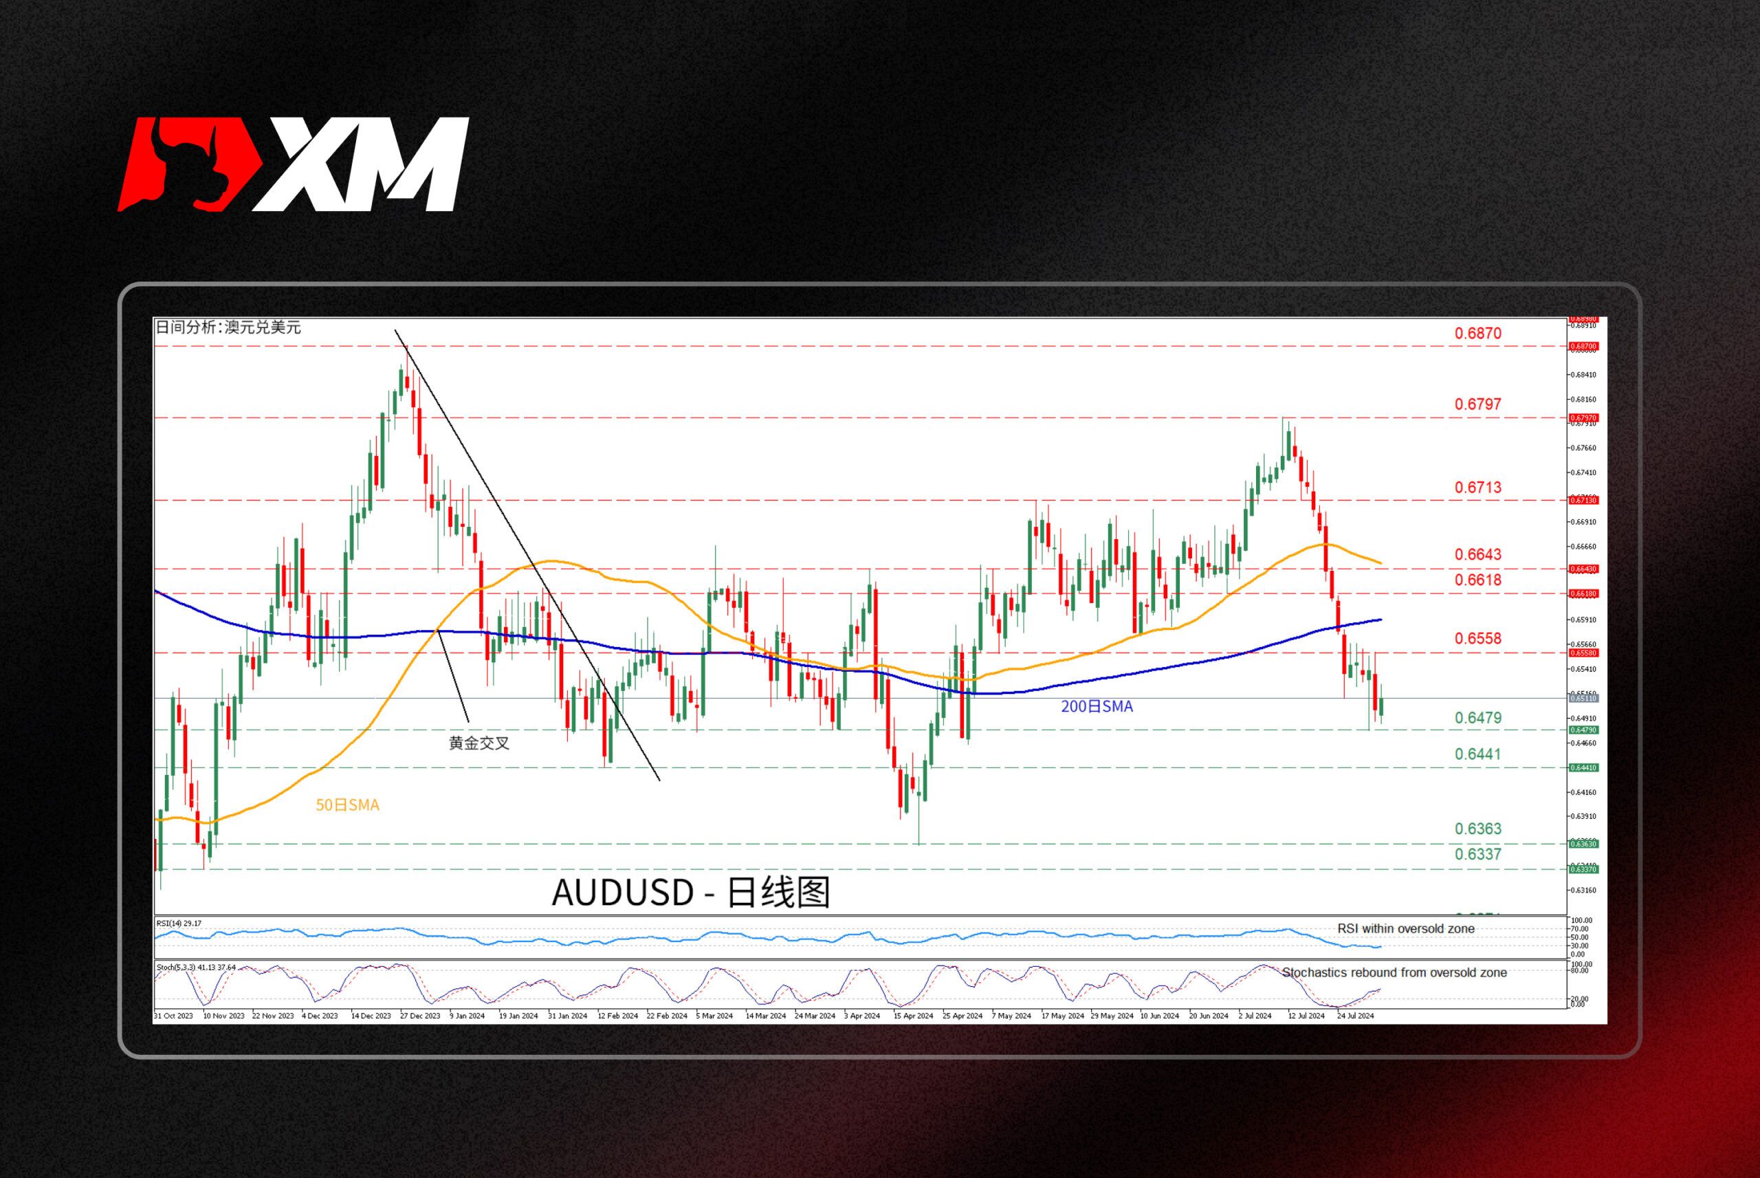Click the 0.64160 price axis tick
Viewport: 1760px width, 1178px height.
pos(1583,793)
